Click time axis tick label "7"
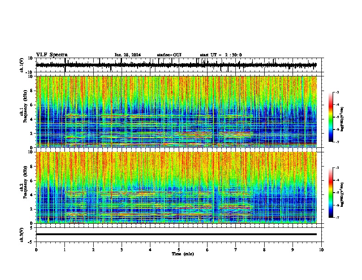This screenshot has width=362, height=280. (236, 250)
